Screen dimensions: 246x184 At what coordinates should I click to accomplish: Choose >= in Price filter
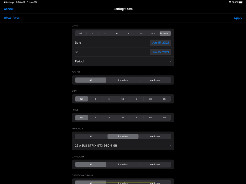coord(123,118)
